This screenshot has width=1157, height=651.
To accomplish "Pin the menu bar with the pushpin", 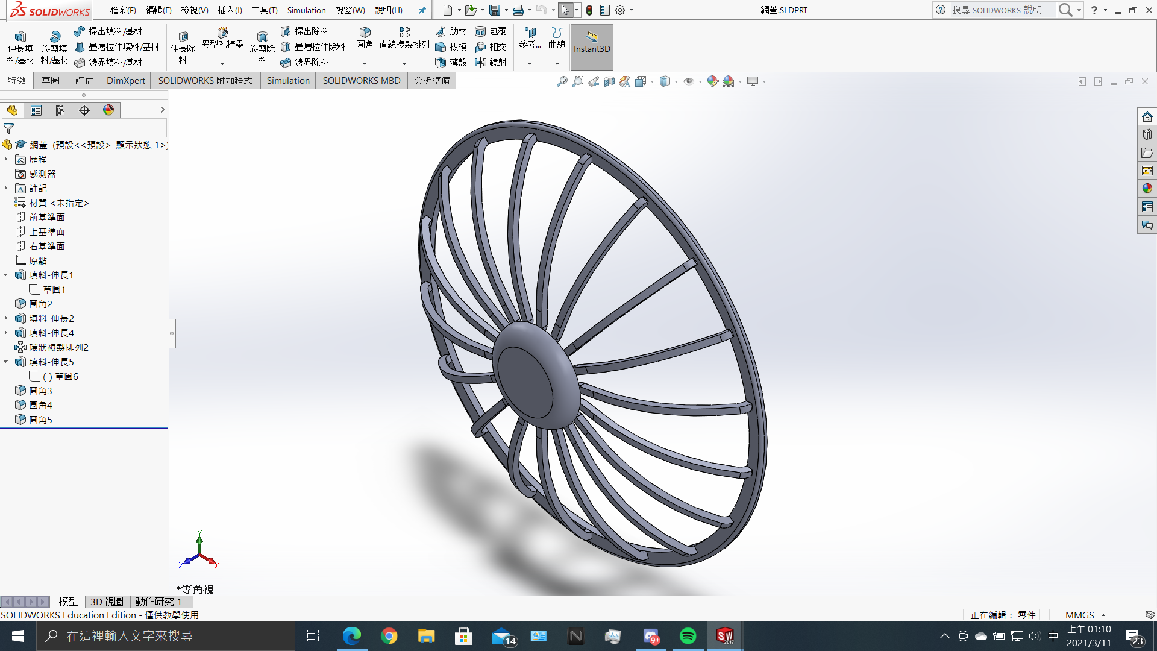I will click(x=422, y=10).
